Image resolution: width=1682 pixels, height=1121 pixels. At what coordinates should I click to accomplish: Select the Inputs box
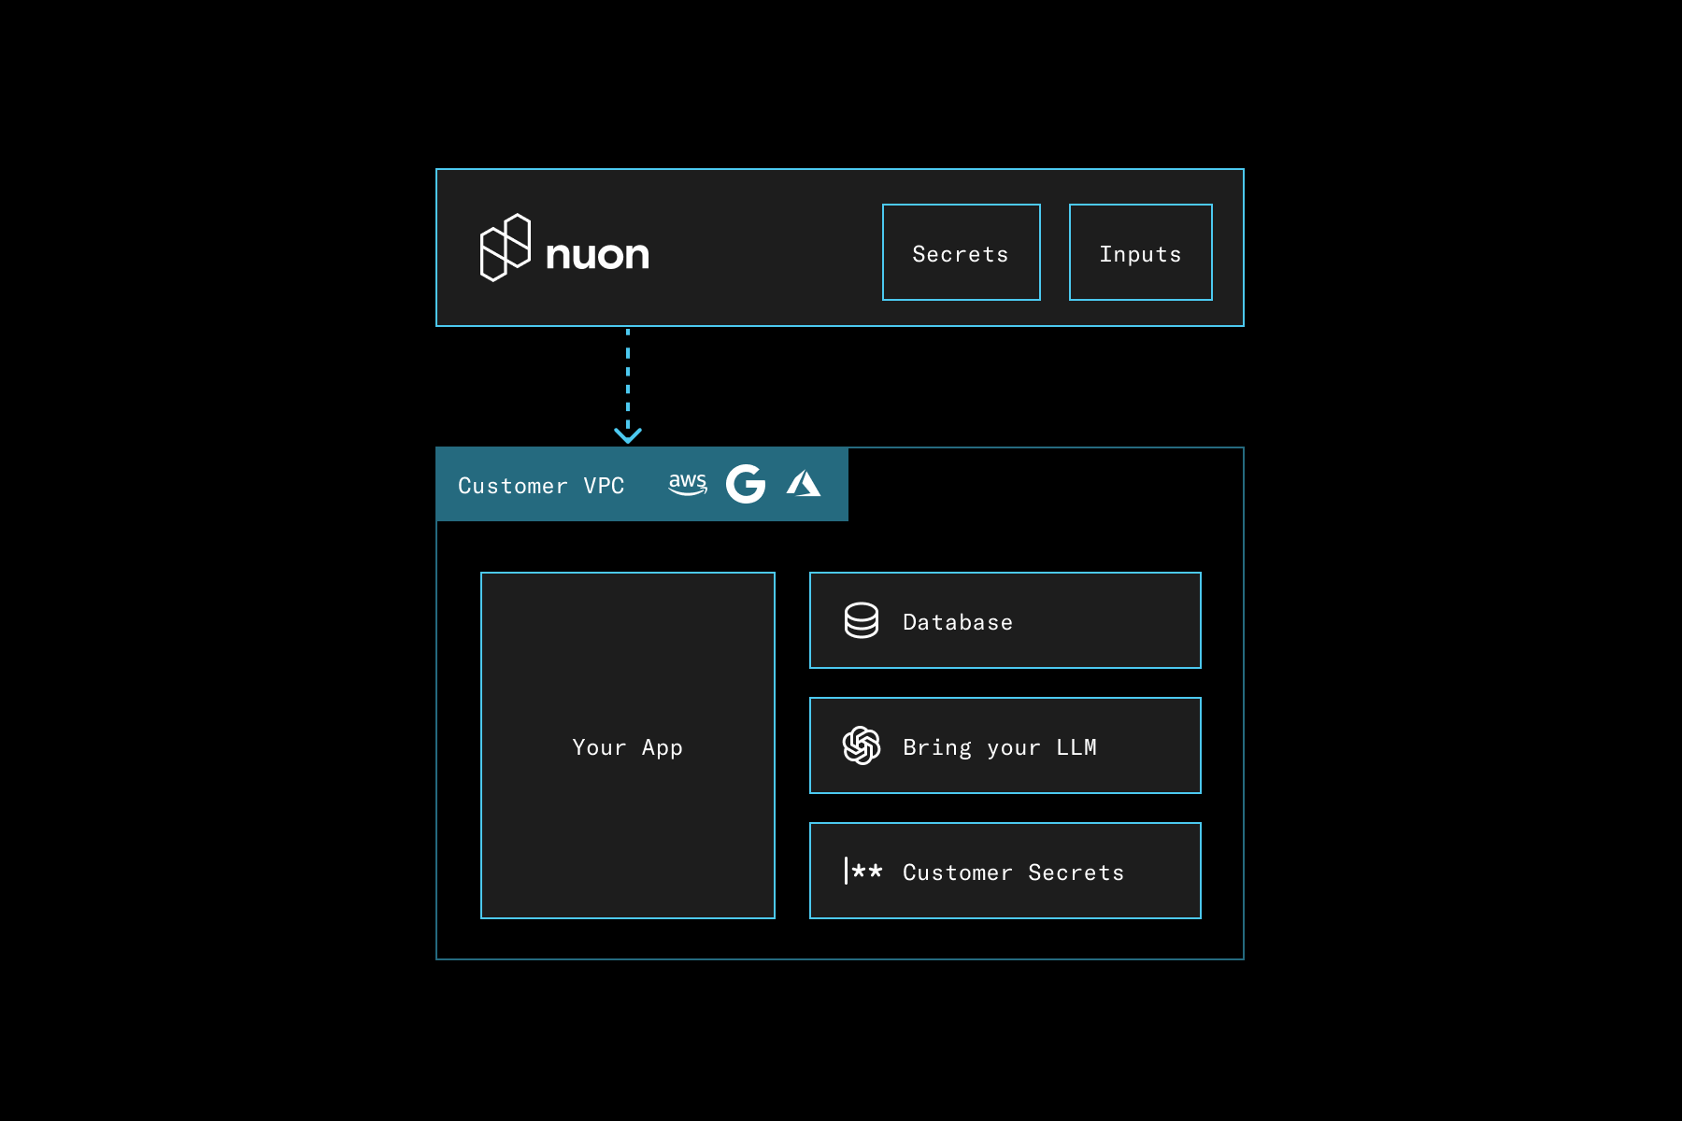pyautogui.click(x=1141, y=252)
